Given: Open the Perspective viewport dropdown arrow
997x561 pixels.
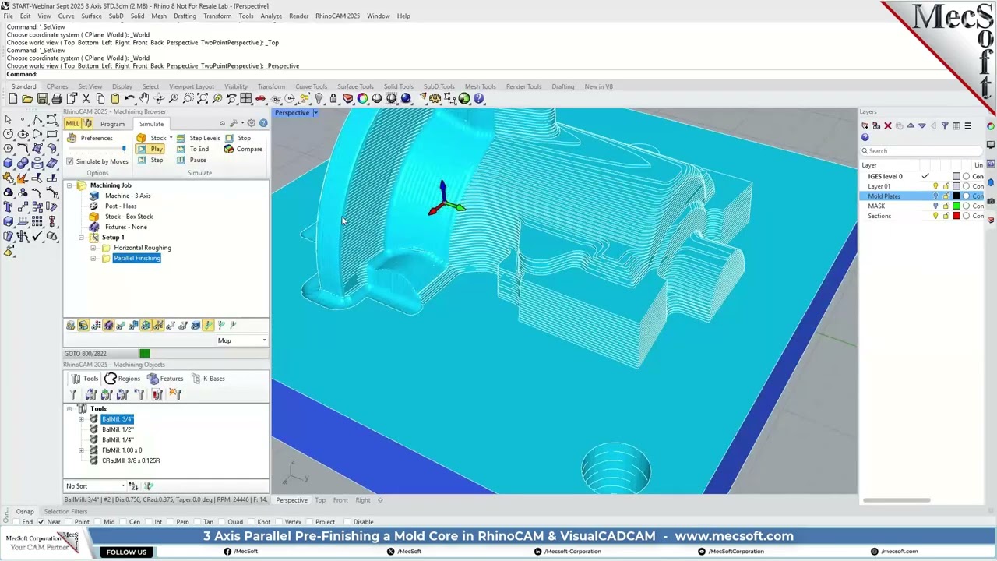Looking at the screenshot, I should click(x=315, y=113).
